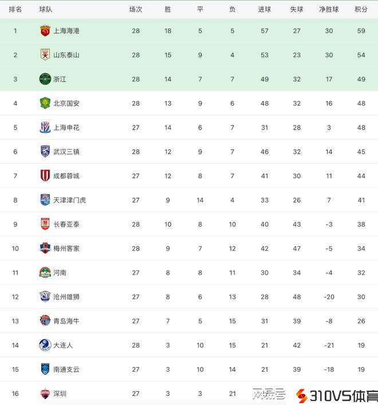Click the Shanghai Shenhua (上海申花) team crest
This screenshot has height=405, width=378.
click(x=45, y=128)
